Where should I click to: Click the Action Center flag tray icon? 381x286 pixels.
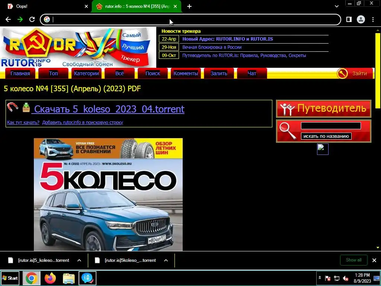click(x=328, y=278)
